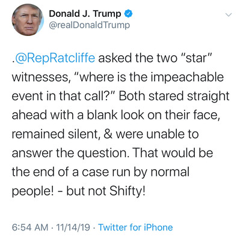
Task: Click the words blank look in the tweet
Action: coord(115,115)
